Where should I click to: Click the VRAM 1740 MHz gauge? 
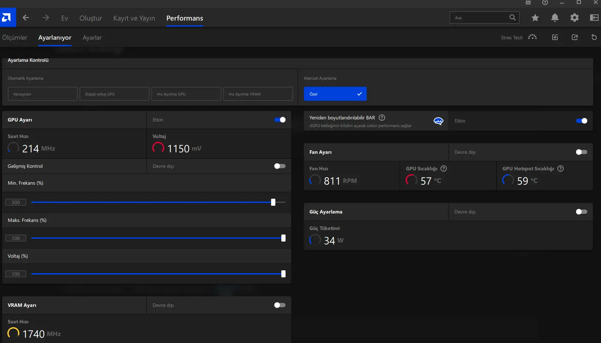click(x=13, y=333)
